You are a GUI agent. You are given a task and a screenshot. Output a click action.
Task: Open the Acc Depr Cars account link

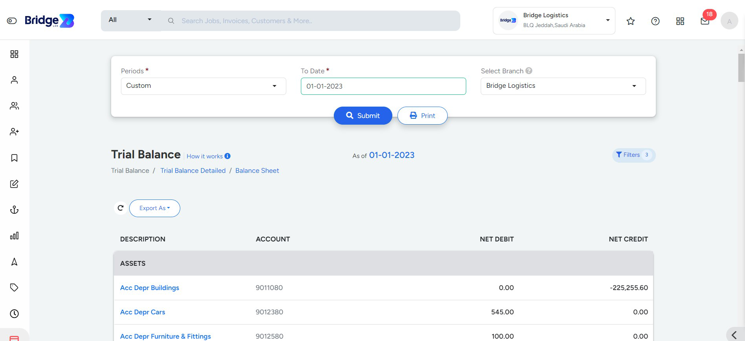(143, 312)
